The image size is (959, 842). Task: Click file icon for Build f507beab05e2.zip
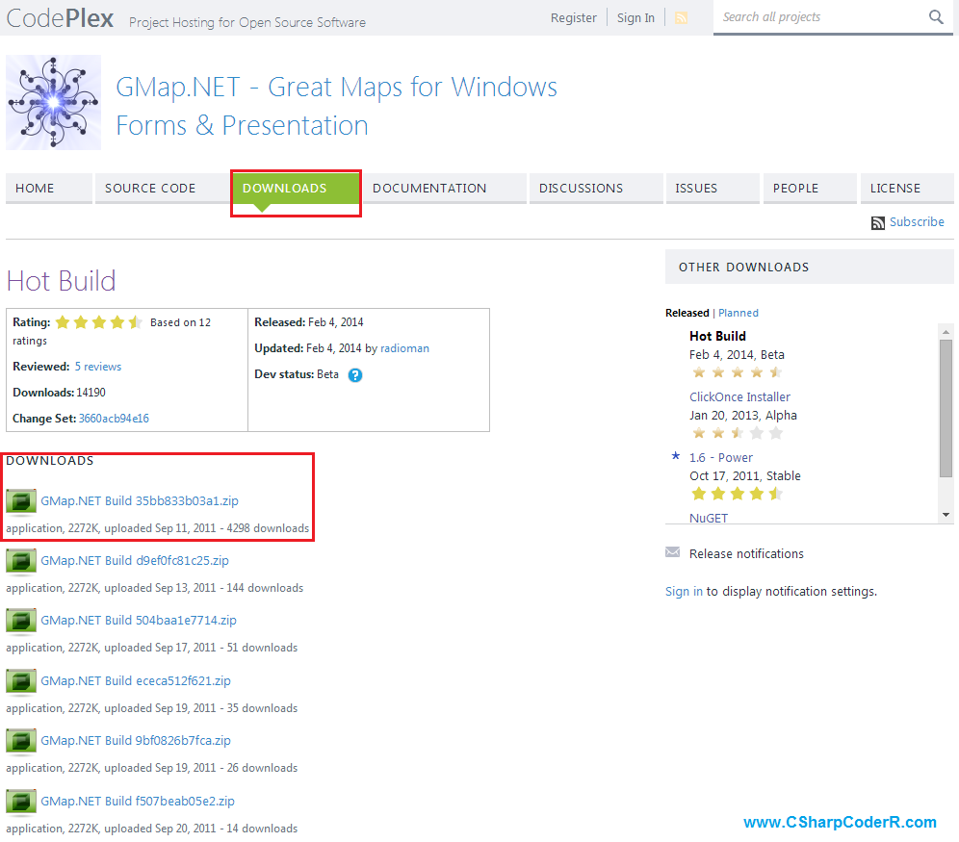tap(21, 803)
